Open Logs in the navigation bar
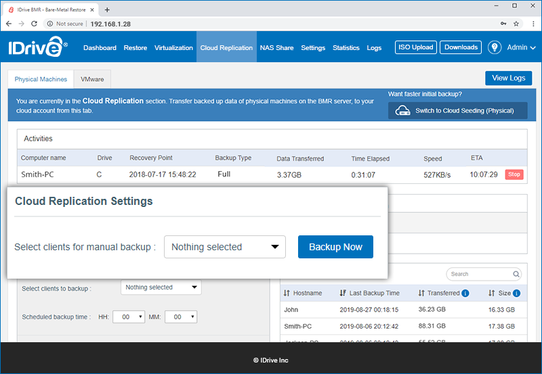Image resolution: width=542 pixels, height=374 pixels. tap(374, 47)
